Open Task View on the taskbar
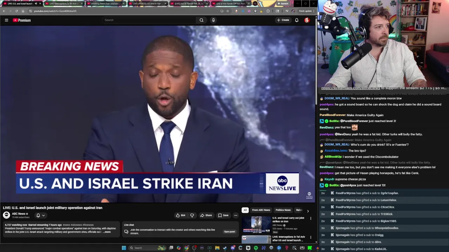 tap(171, 248)
